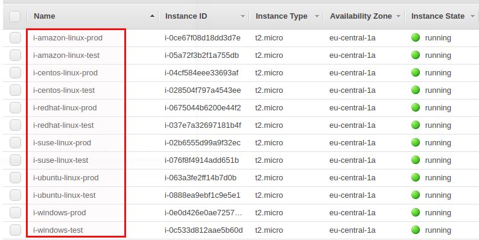Click instance ID i-0888ea9ebf1c9e5e1

tap(203, 195)
